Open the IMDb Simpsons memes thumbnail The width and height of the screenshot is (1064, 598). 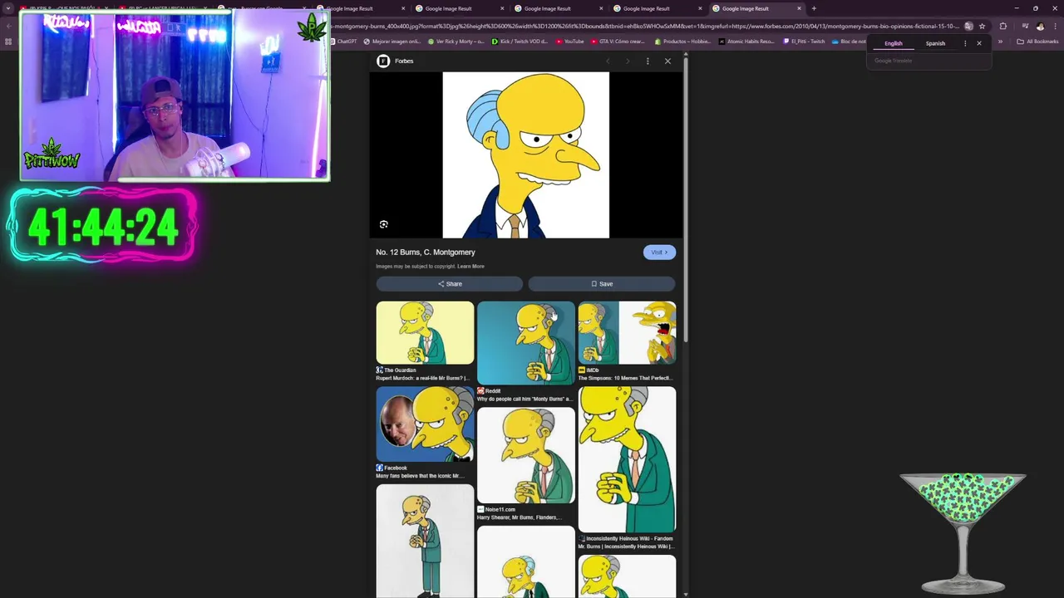point(627,332)
